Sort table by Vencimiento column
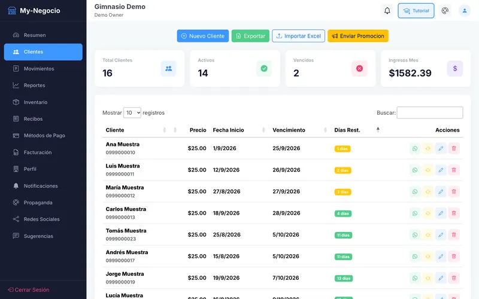This screenshot has height=299, width=479. pyautogui.click(x=299, y=130)
